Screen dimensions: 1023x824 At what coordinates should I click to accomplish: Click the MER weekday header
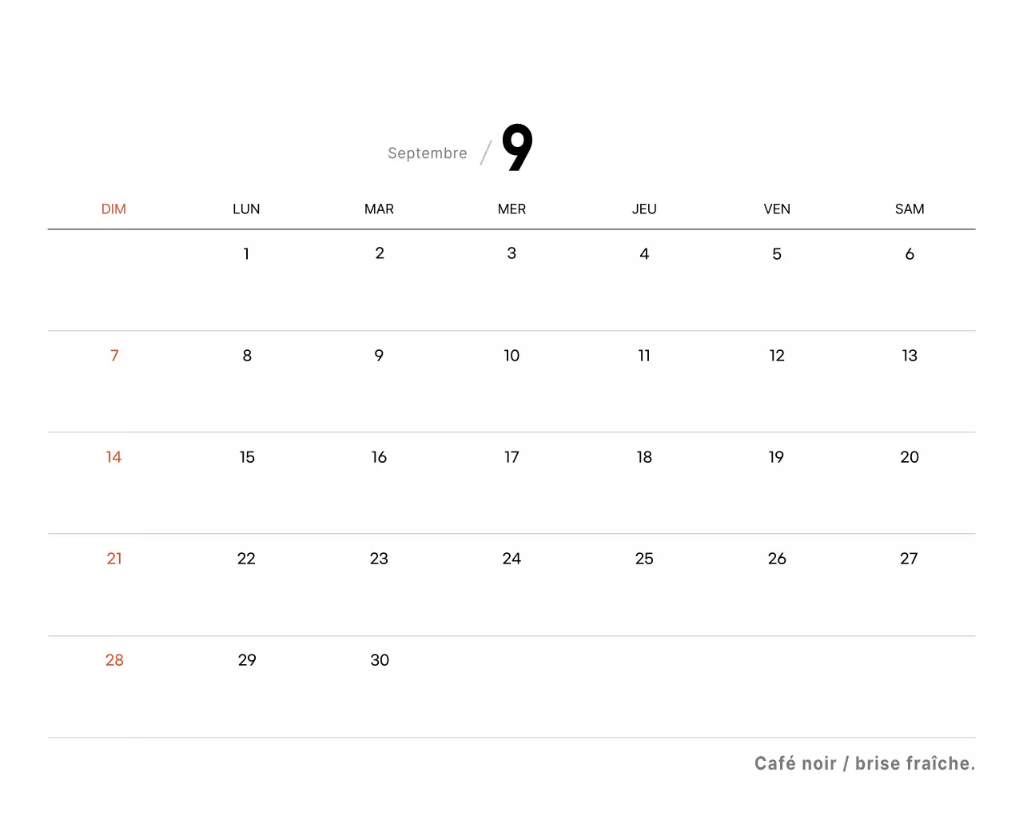tap(511, 209)
